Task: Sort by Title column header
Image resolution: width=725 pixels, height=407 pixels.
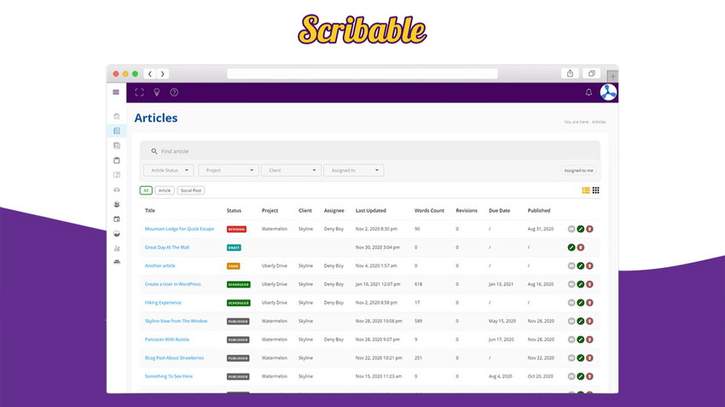Action: click(150, 211)
